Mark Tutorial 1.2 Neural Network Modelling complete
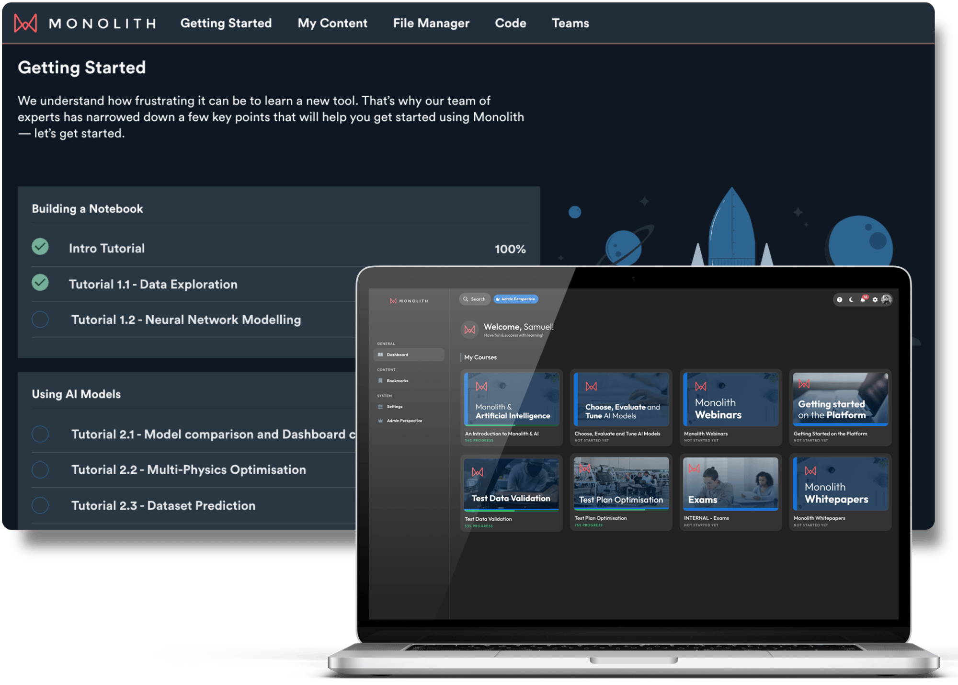The width and height of the screenshot is (958, 685). 40,320
